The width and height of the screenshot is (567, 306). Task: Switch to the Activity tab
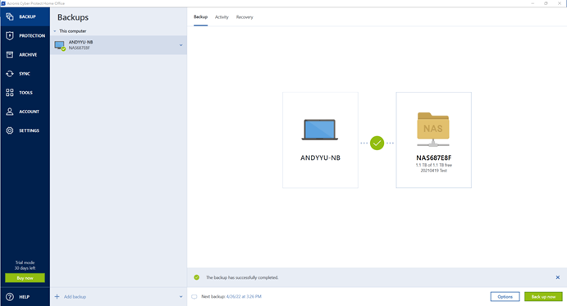pyautogui.click(x=222, y=17)
